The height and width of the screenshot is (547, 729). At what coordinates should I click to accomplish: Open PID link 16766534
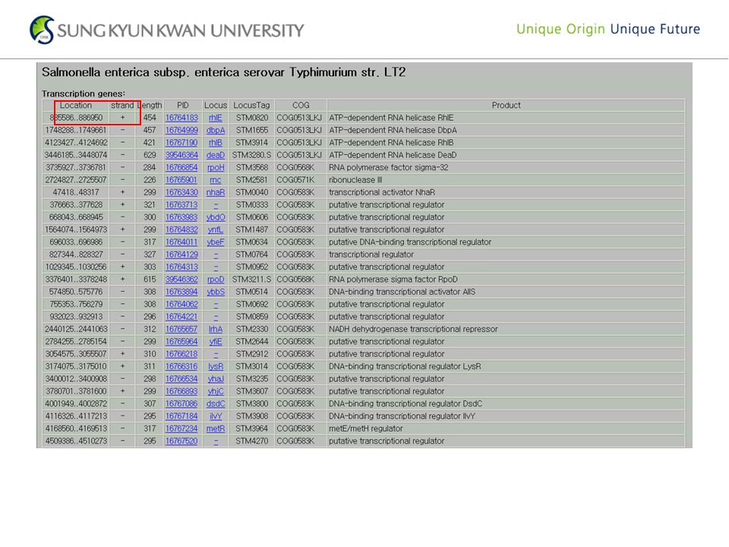pos(181,379)
